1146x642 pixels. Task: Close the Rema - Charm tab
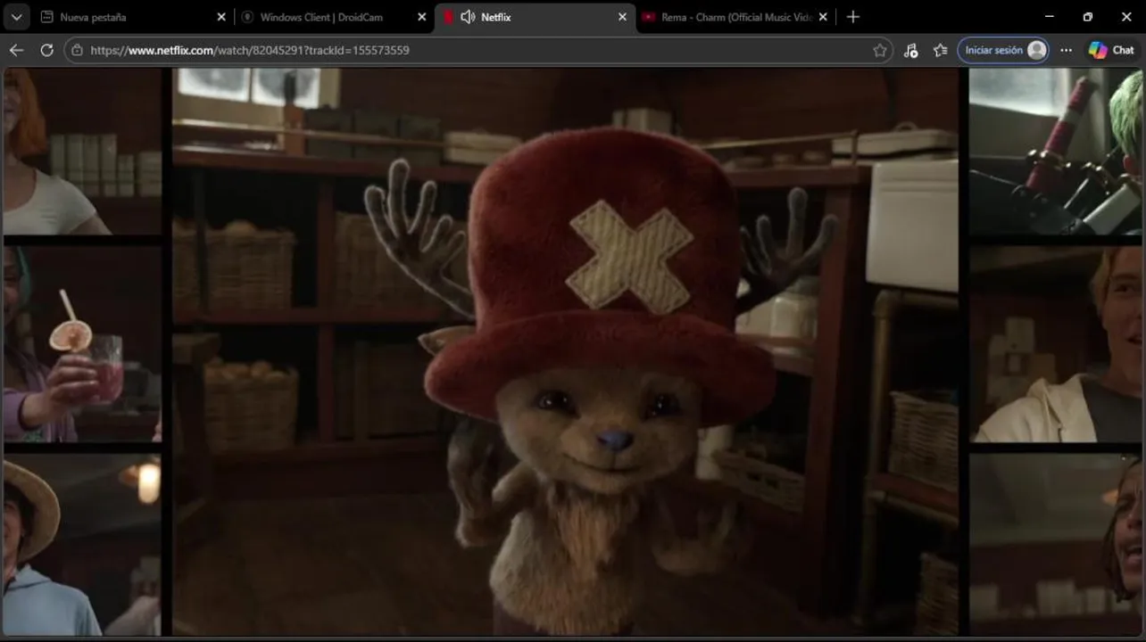pyautogui.click(x=823, y=17)
